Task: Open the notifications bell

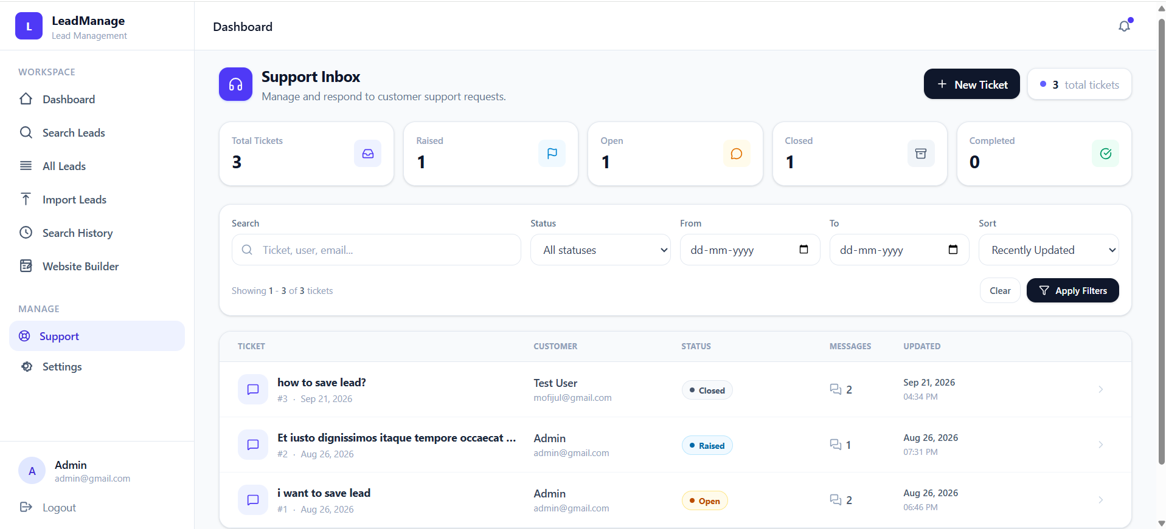Action: click(x=1125, y=26)
